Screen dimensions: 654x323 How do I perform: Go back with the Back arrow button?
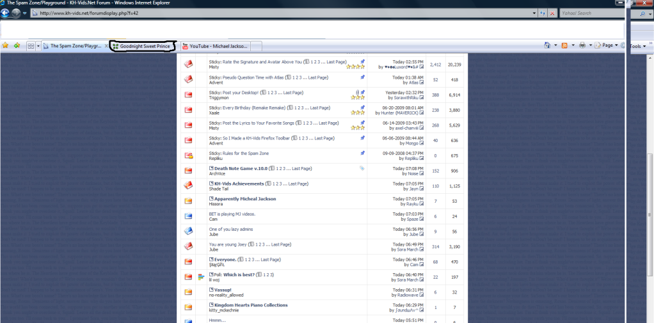tap(5, 13)
